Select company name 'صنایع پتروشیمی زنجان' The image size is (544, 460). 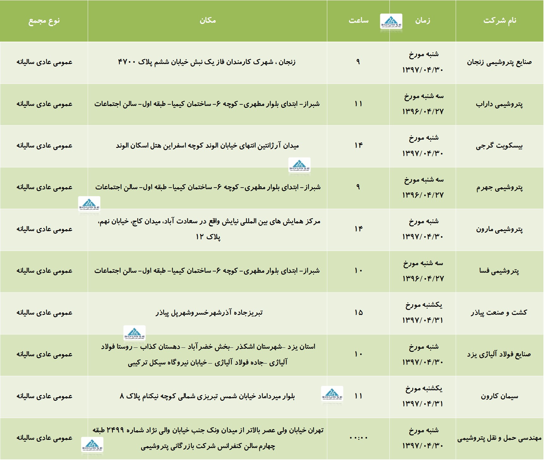(x=500, y=62)
